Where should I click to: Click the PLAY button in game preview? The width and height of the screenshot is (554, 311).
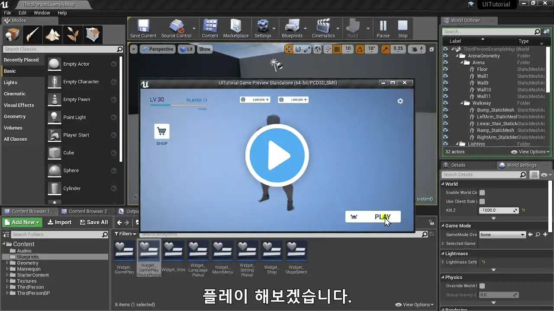point(373,217)
